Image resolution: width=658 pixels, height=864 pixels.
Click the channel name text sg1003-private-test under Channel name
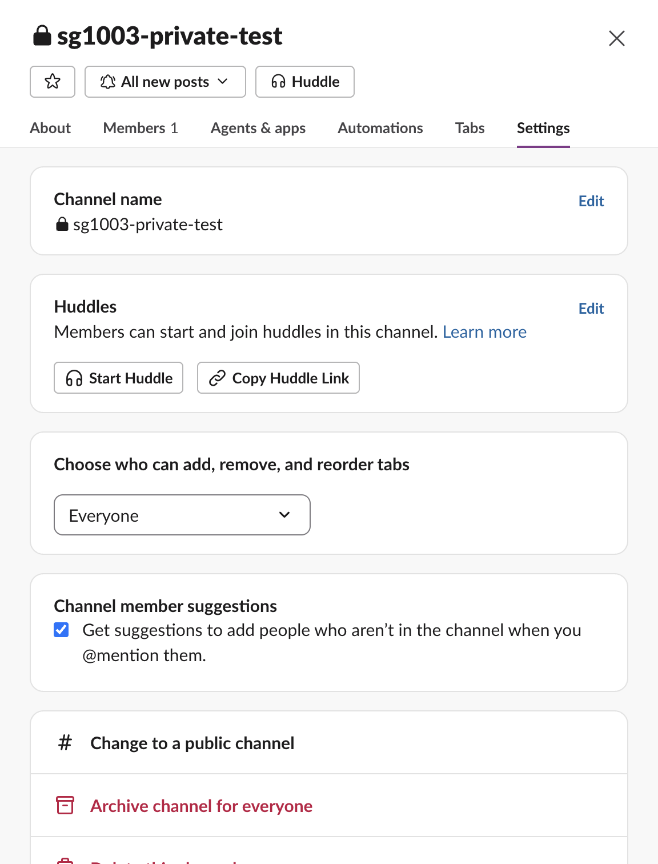tap(148, 225)
